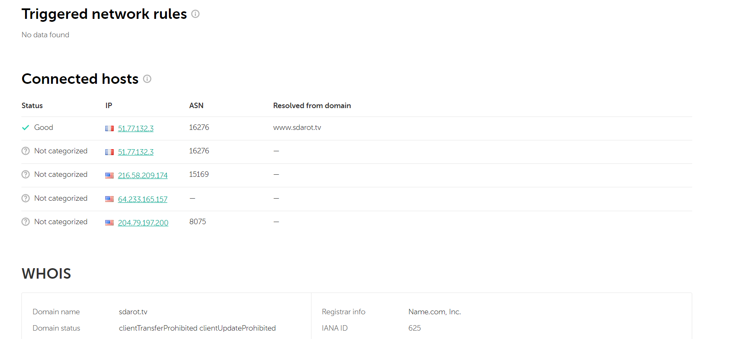Click info icon next to Connected hosts
740x339 pixels.
point(147,79)
